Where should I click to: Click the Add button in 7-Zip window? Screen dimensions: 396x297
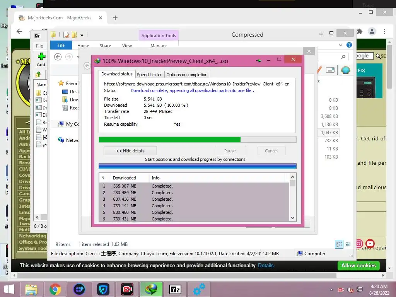[x=41, y=60]
